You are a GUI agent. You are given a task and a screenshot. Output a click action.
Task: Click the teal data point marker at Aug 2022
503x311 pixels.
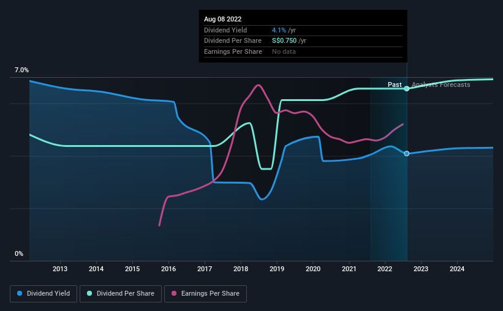(406, 89)
